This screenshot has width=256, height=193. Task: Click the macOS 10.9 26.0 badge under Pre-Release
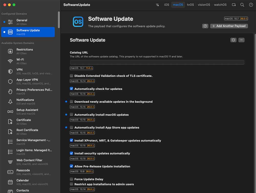pyautogui.click(x=82, y=172)
